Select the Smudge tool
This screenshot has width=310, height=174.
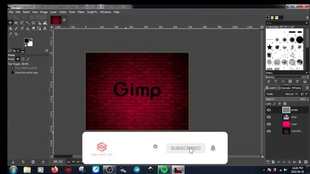33,29
